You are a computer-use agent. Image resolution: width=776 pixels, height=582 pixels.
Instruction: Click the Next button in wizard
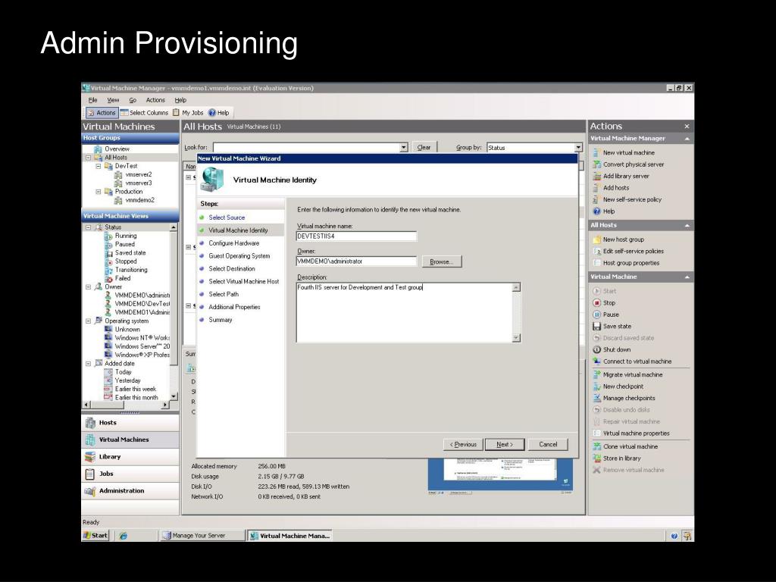[x=505, y=444]
